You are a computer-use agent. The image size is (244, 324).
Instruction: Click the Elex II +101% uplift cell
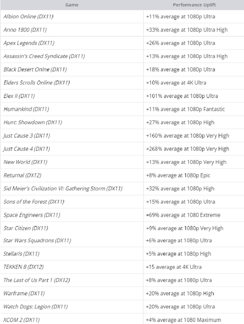click(x=194, y=96)
